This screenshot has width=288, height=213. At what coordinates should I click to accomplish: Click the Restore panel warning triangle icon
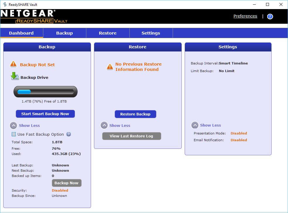coord(110,67)
